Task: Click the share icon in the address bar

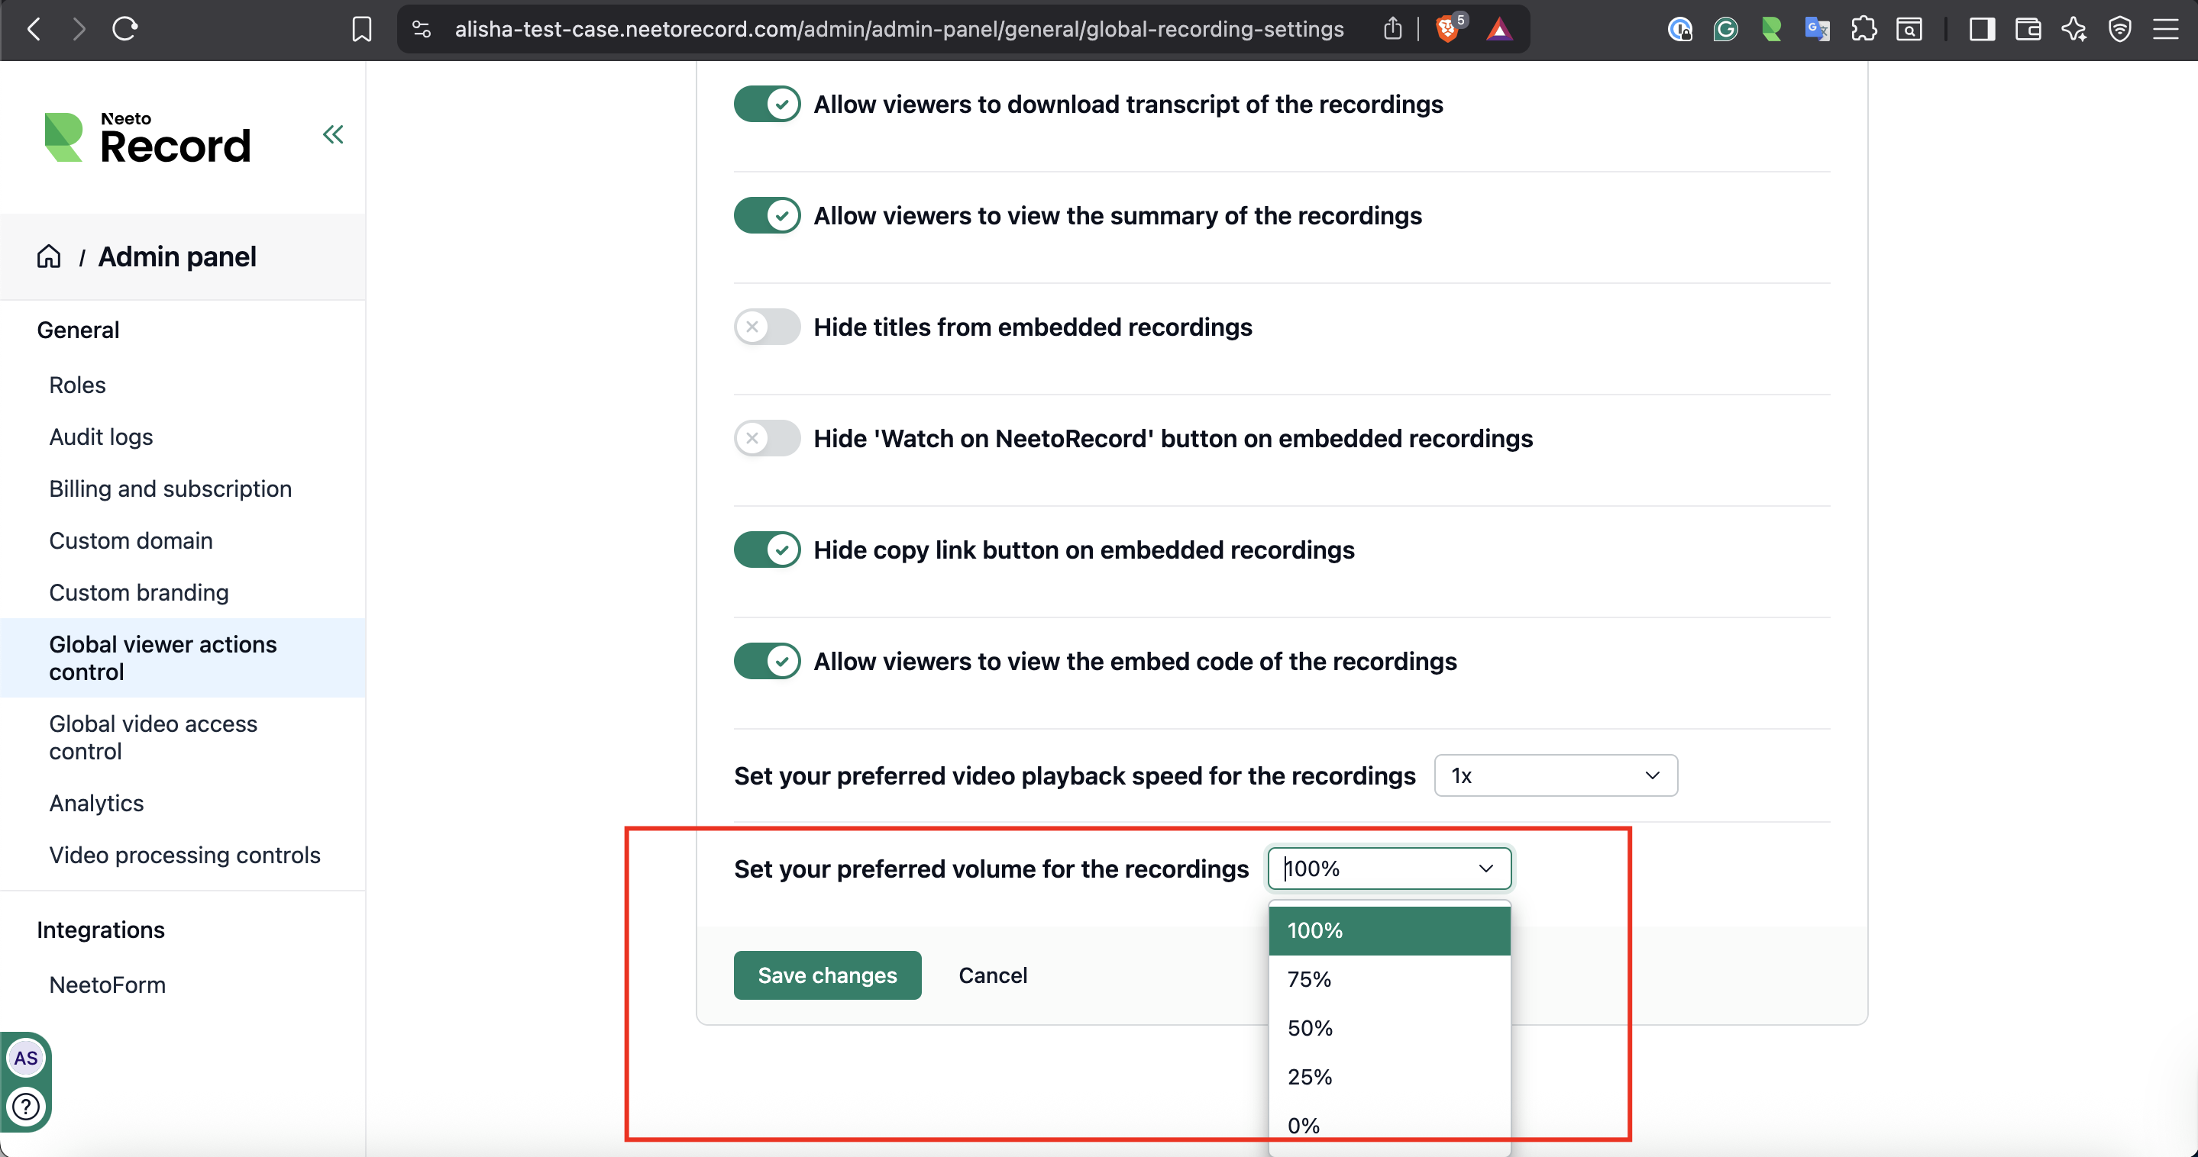Action: tap(1392, 30)
